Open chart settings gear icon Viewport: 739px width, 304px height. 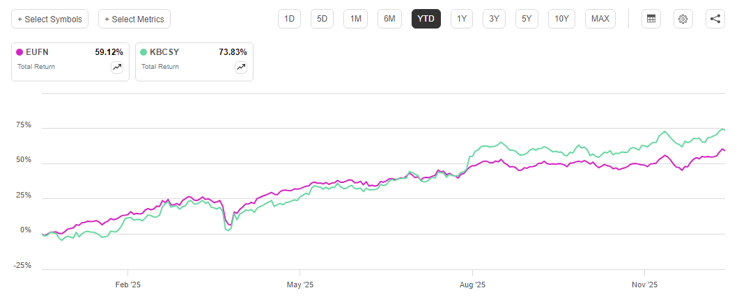[x=683, y=19]
